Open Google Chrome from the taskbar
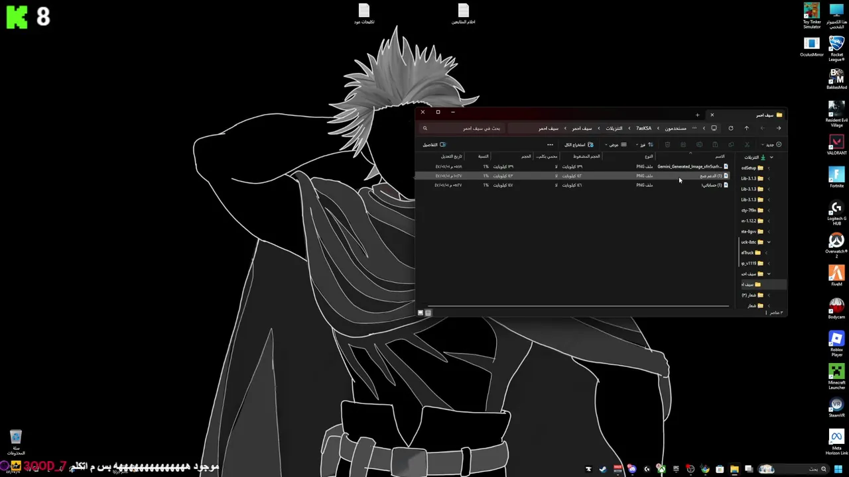 click(x=705, y=469)
